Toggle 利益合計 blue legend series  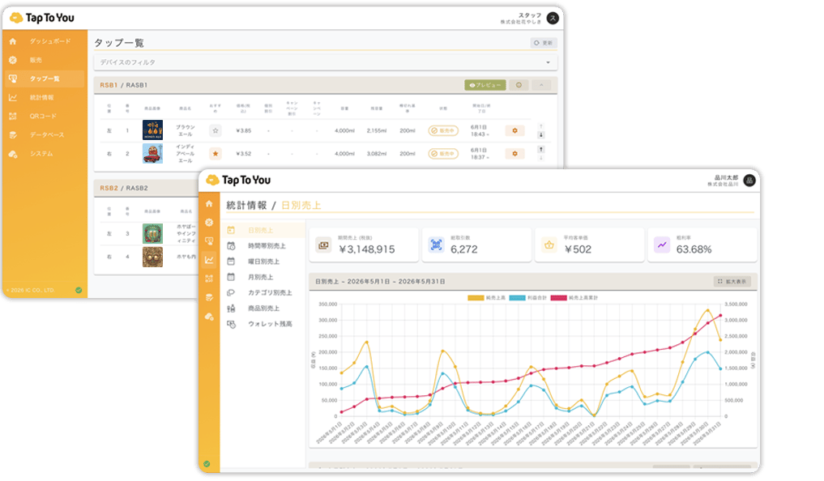[x=527, y=298]
